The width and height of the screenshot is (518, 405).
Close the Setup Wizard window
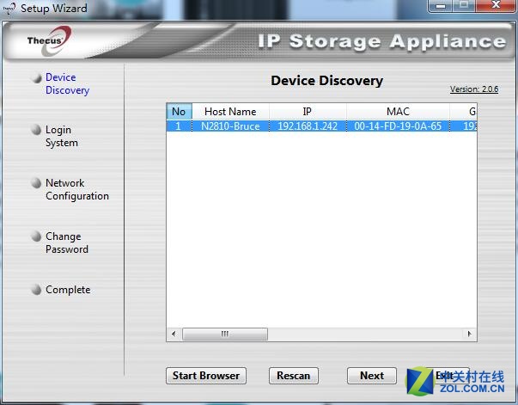[x=496, y=6]
